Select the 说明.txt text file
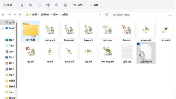 tap(127, 53)
